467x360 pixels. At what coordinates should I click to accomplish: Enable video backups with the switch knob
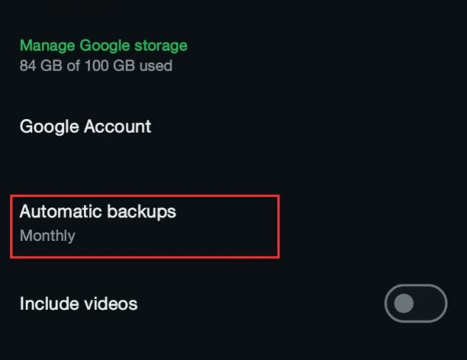pos(404,303)
